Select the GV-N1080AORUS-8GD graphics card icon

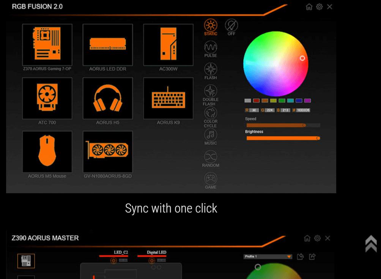tap(108, 152)
